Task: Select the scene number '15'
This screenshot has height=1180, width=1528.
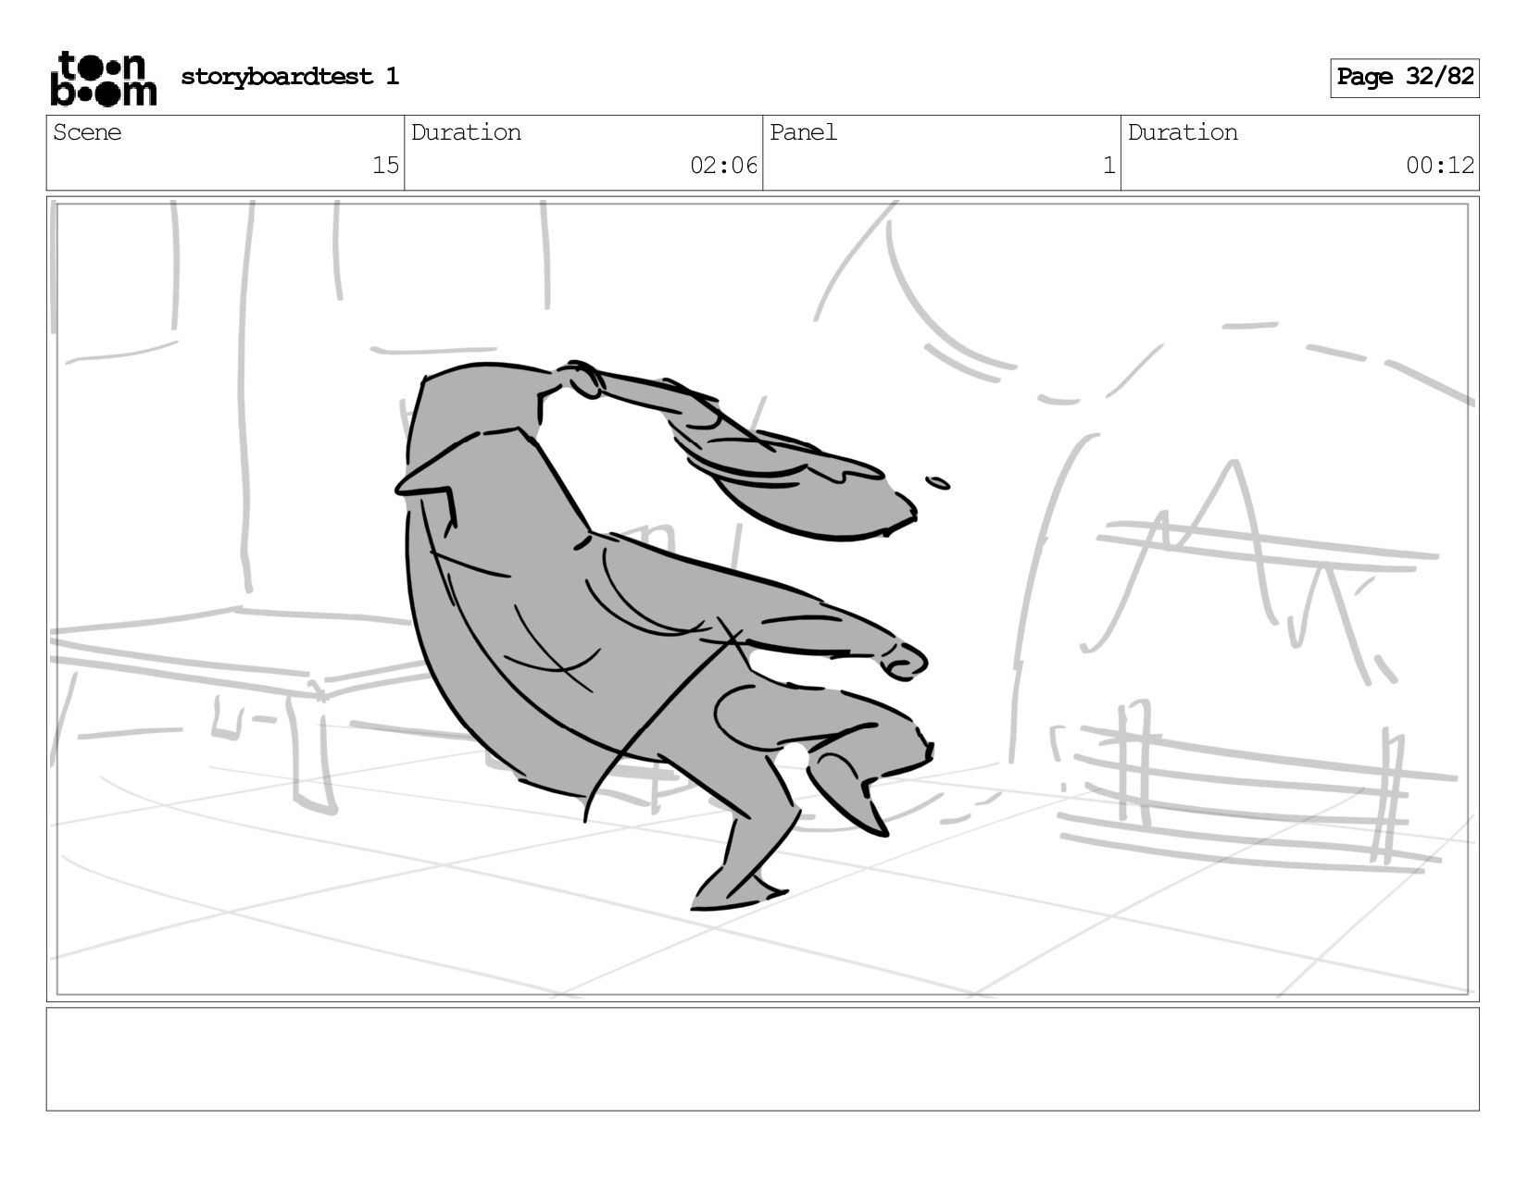Action: pos(385,166)
